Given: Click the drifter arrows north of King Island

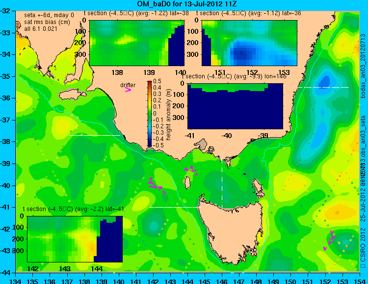Looking at the screenshot, I should click(x=191, y=170).
